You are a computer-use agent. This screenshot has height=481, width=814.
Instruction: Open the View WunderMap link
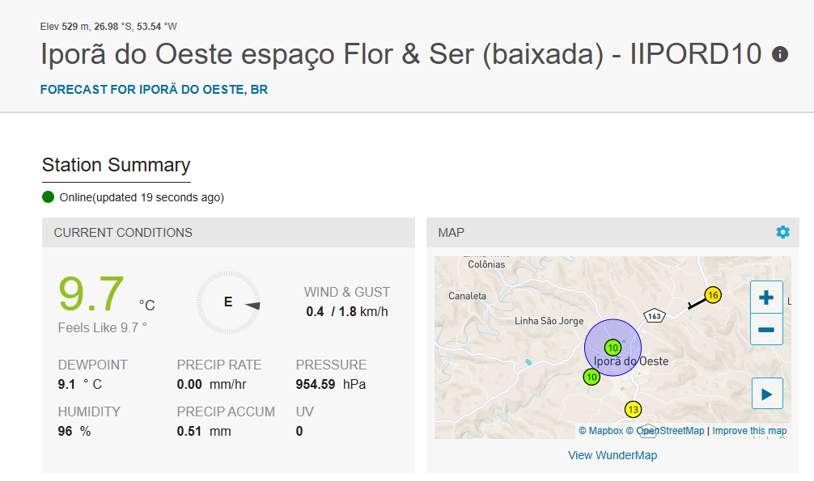pyautogui.click(x=612, y=455)
